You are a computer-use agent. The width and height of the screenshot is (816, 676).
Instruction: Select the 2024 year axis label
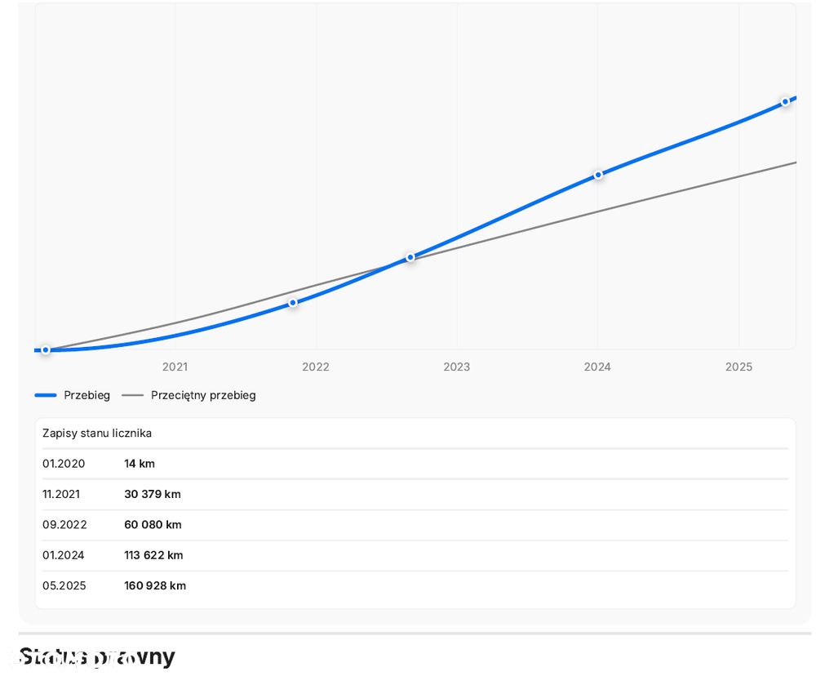point(597,367)
